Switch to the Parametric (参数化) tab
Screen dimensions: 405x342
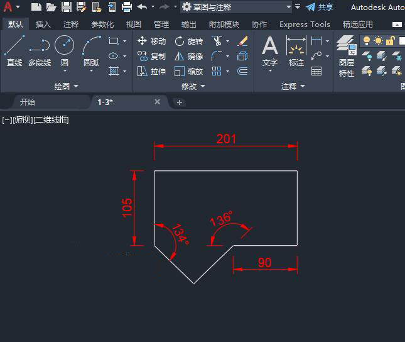(x=102, y=25)
